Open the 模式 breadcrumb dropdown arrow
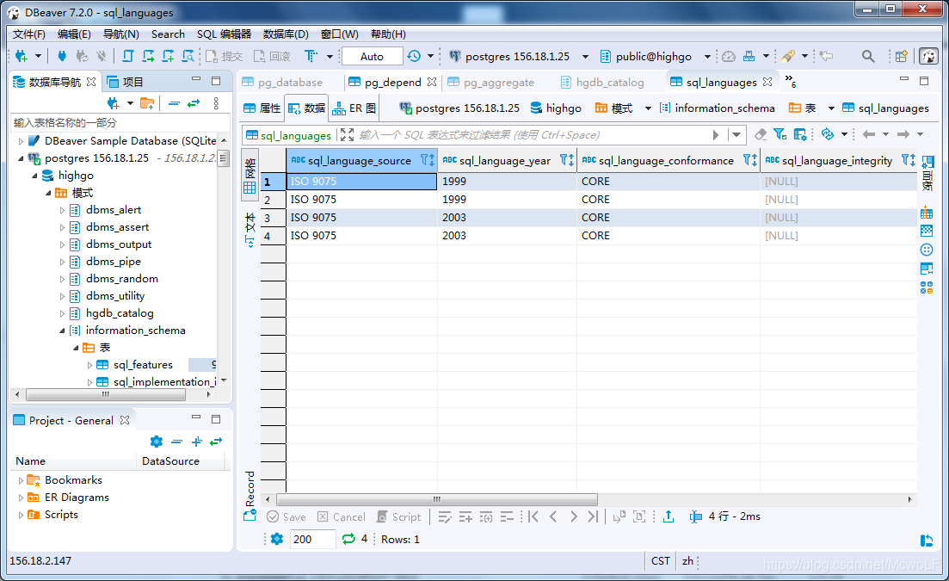 pos(648,108)
